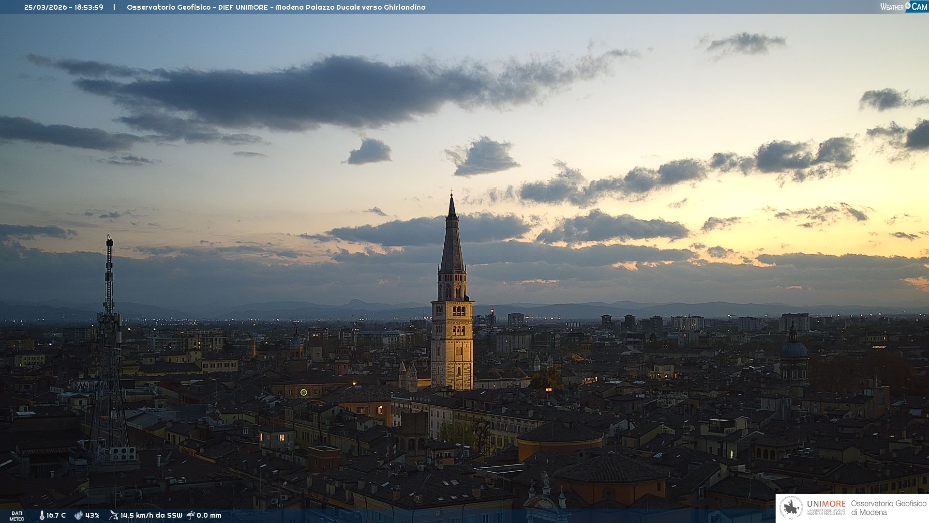Click the 0.0 mm rainfall value
This screenshot has height=523, width=929.
click(x=209, y=515)
